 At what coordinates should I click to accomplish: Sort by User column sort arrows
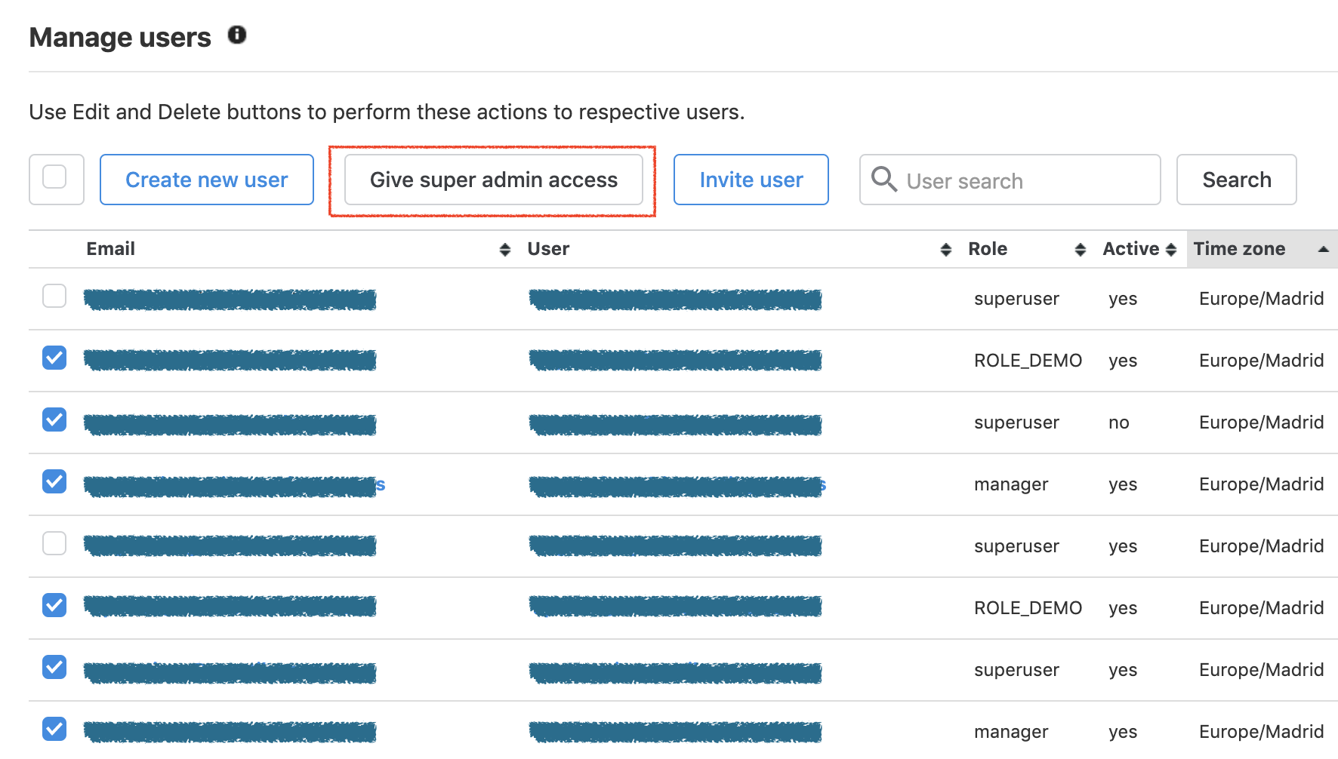tap(946, 250)
